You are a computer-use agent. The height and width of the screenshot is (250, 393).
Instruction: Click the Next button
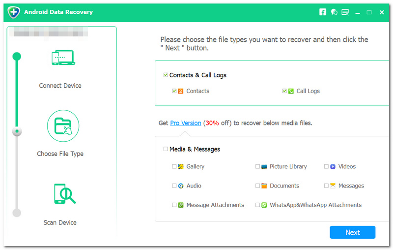point(352,232)
